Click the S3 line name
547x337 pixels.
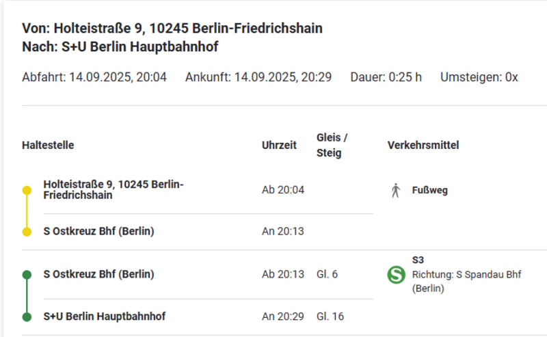click(x=418, y=260)
